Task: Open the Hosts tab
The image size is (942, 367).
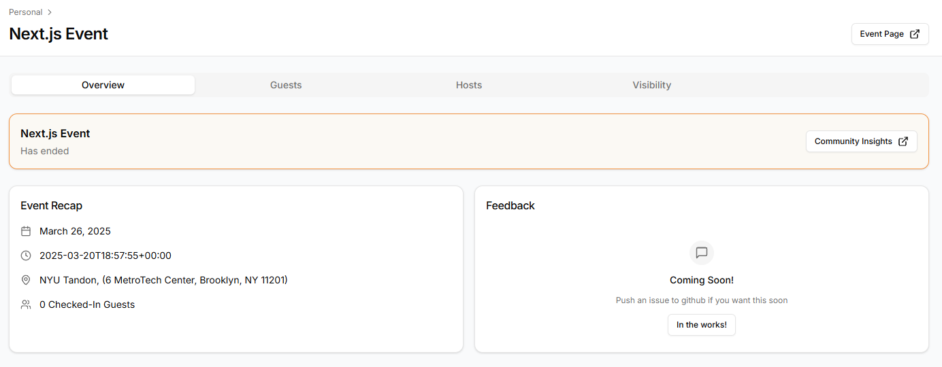Action: tap(469, 85)
